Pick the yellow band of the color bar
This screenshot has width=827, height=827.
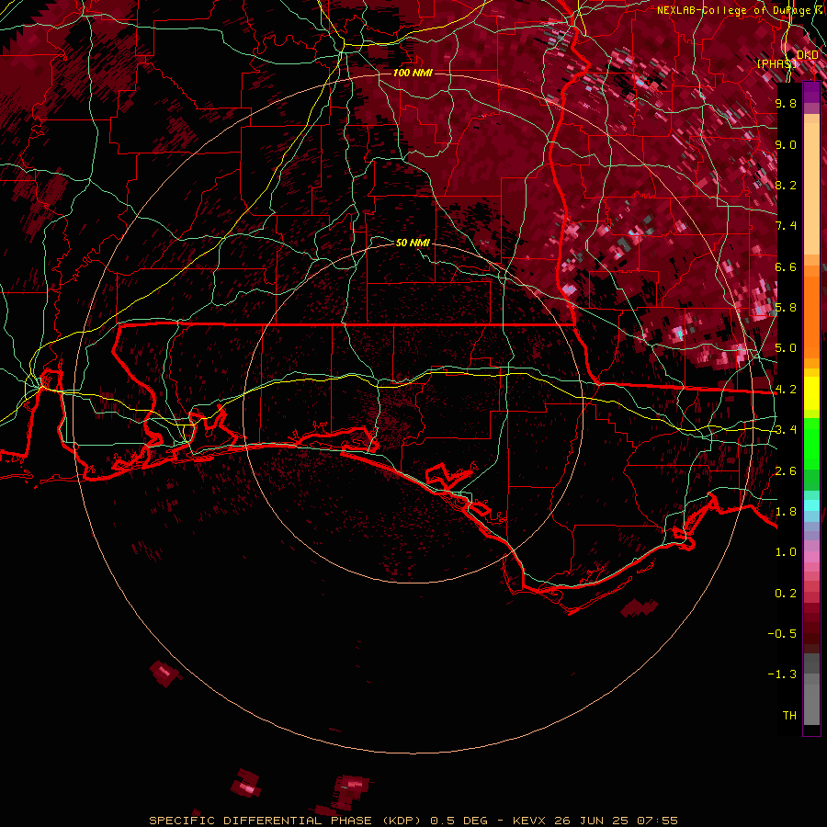(811, 393)
